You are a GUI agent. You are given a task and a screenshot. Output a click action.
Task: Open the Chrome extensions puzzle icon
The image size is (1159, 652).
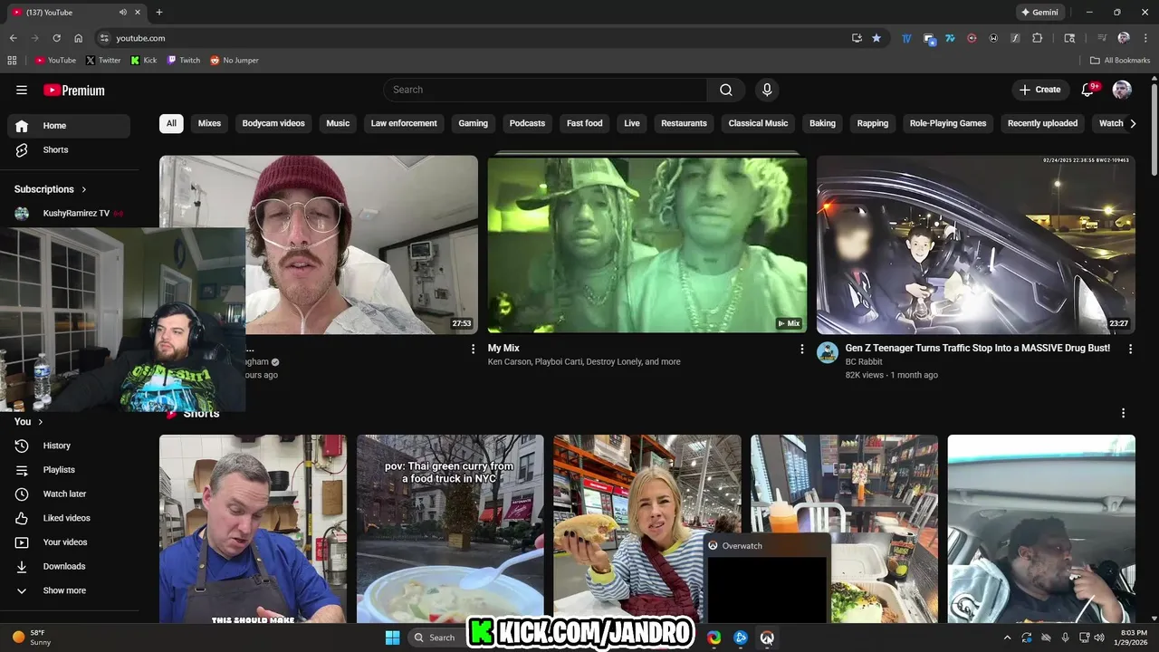(1038, 38)
